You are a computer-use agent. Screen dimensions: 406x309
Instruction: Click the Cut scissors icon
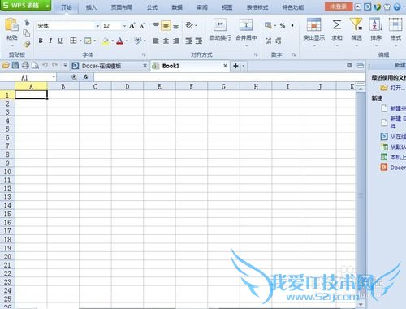click(x=27, y=23)
